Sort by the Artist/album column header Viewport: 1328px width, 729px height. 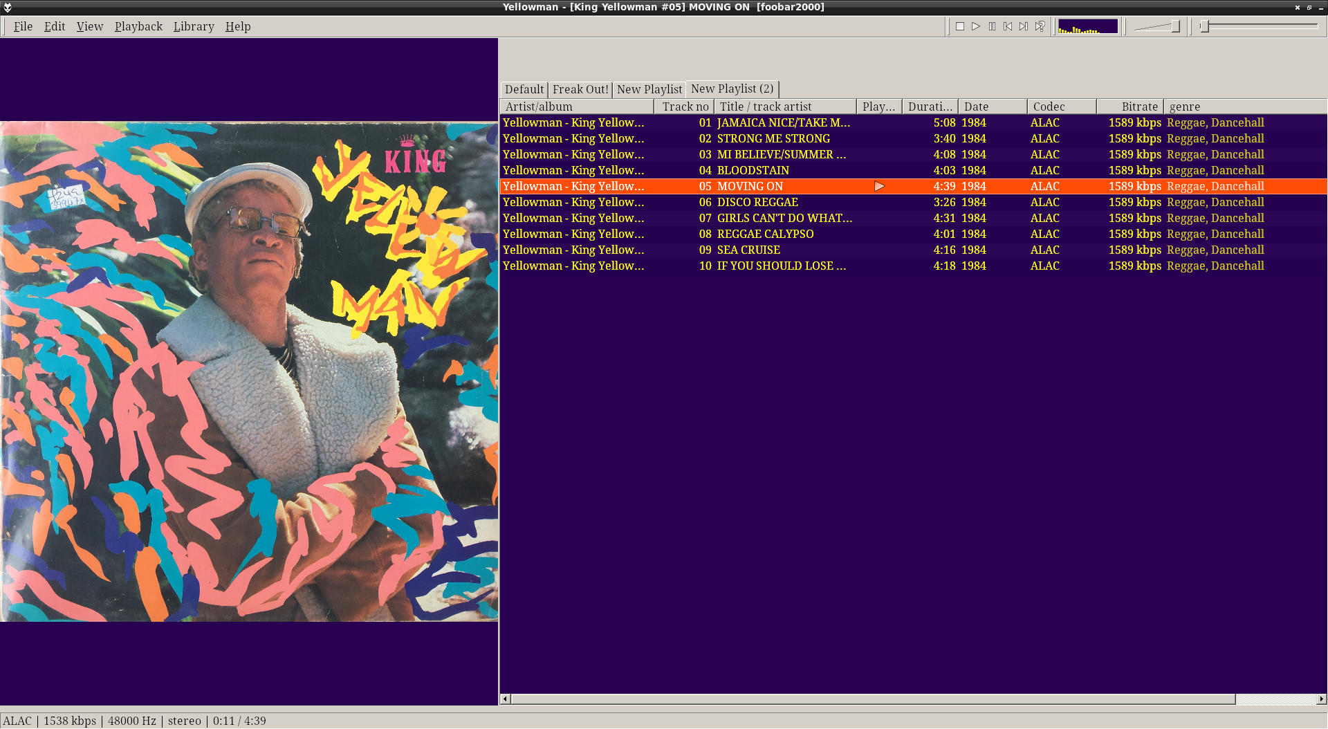(x=577, y=107)
